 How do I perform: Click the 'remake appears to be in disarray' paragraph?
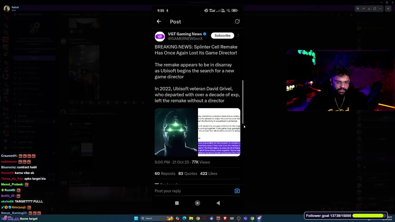coord(194,71)
